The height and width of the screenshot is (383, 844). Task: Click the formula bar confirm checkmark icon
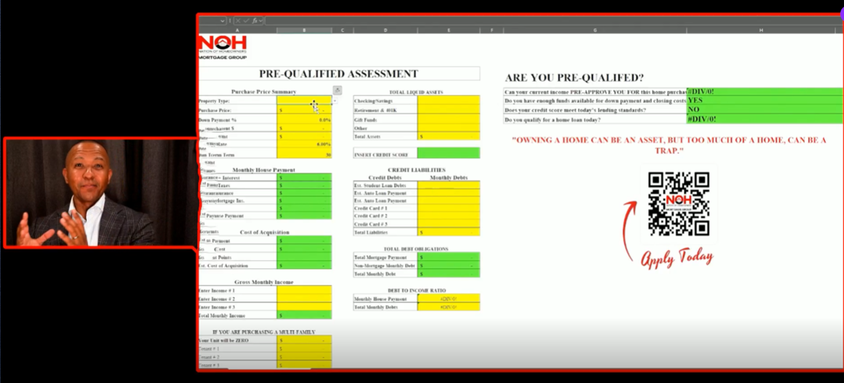[246, 21]
